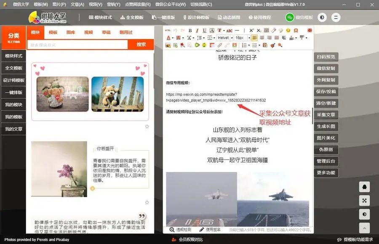The image size is (379, 244).
Task: Toggle the full-screen editor icon
Action: tap(310, 30)
